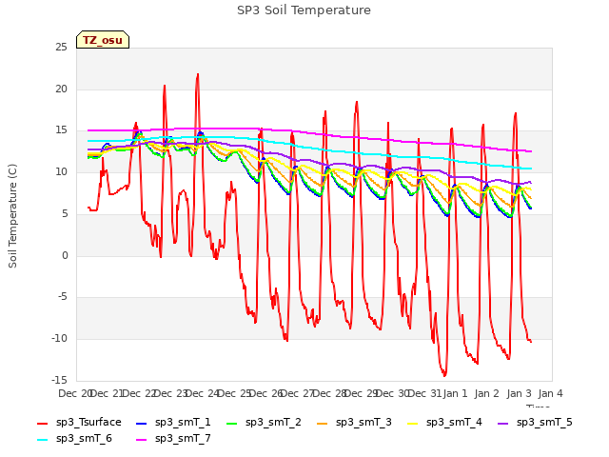Click the 5 y-axis tick label

[65, 213]
